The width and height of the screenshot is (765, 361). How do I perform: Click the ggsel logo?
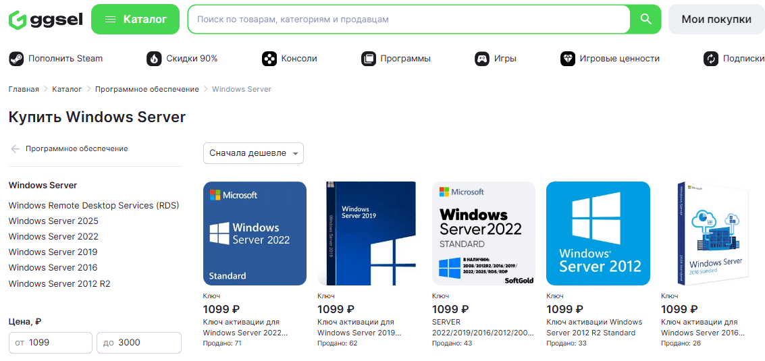pyautogui.click(x=46, y=20)
